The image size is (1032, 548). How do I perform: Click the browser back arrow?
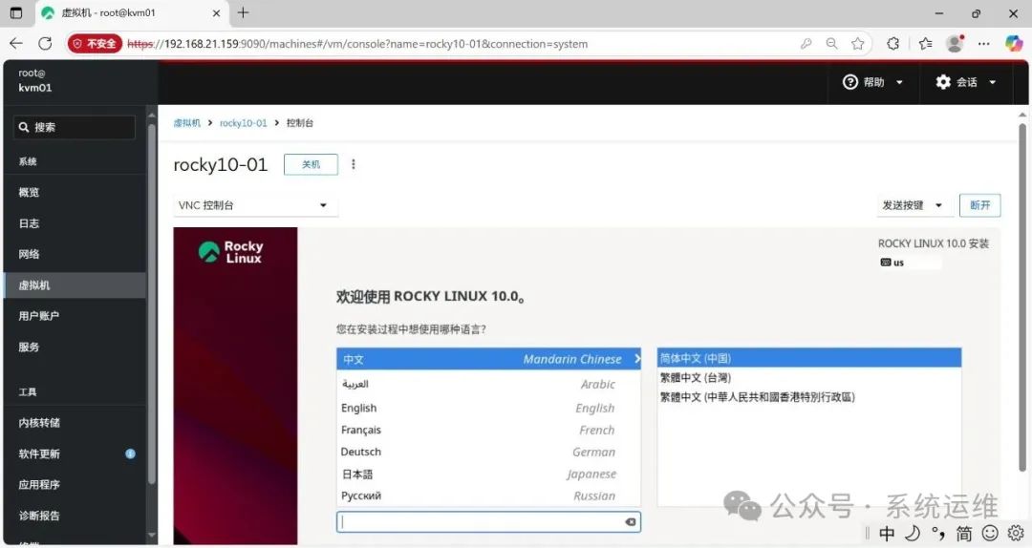(x=16, y=43)
